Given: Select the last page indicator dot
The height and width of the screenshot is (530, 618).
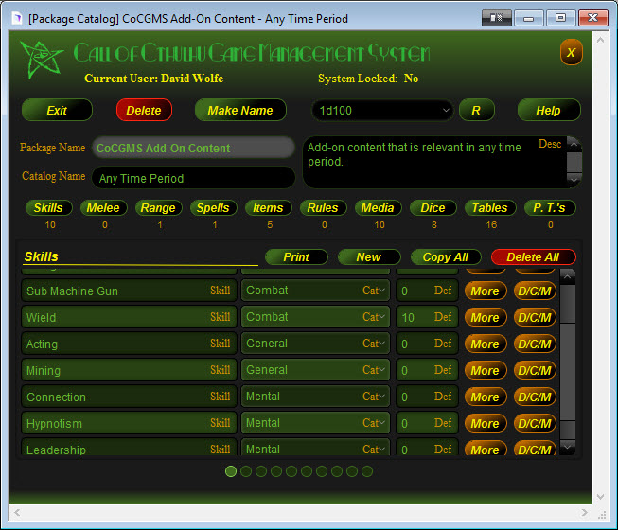Looking at the screenshot, I should tap(367, 471).
